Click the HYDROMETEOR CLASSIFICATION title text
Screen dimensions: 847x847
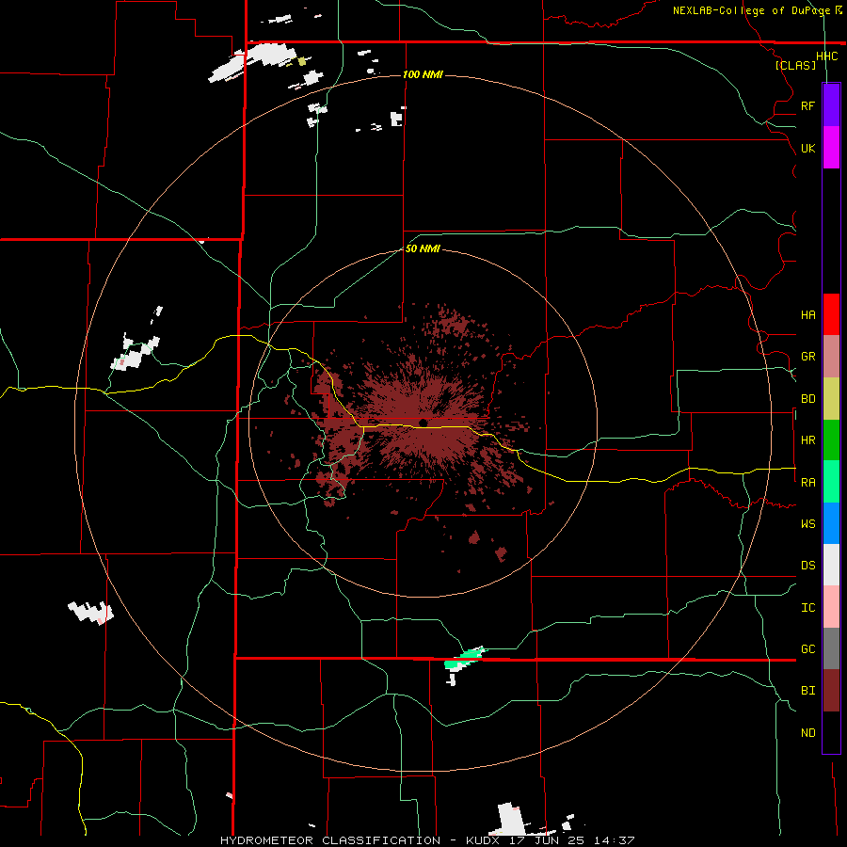(330, 840)
